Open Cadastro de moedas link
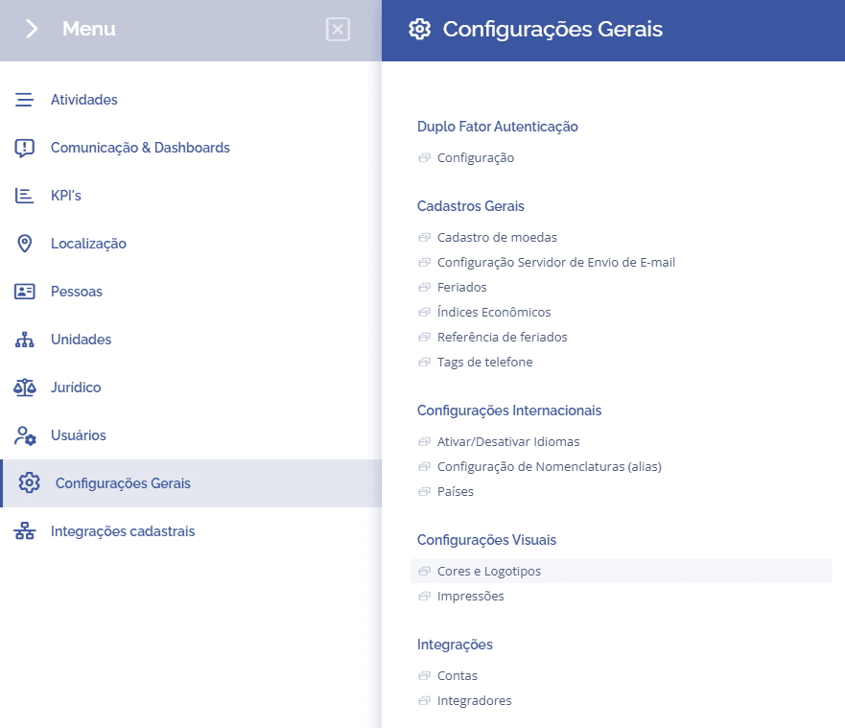The height and width of the screenshot is (728, 845). [x=497, y=237]
